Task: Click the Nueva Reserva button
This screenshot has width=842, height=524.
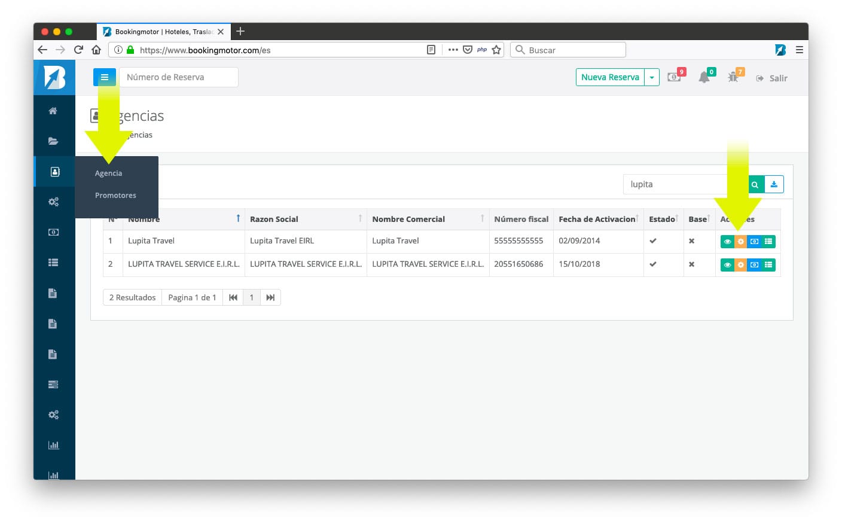Action: point(610,77)
